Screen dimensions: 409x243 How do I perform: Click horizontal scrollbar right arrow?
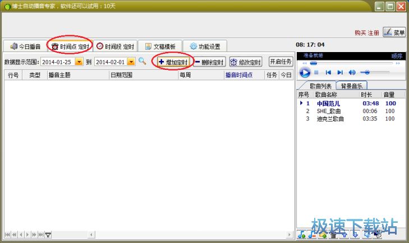click(289, 235)
